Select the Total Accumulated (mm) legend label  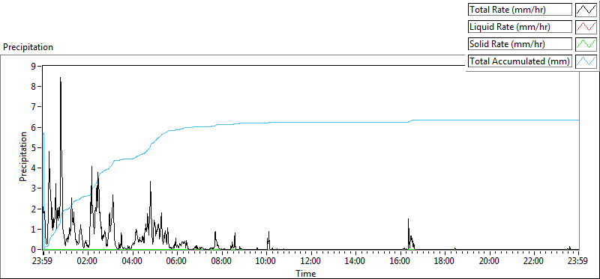click(x=520, y=61)
